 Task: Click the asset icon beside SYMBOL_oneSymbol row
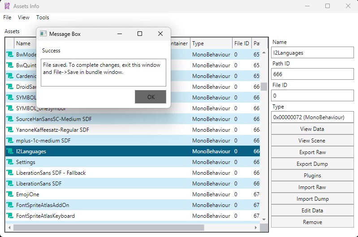point(10,108)
